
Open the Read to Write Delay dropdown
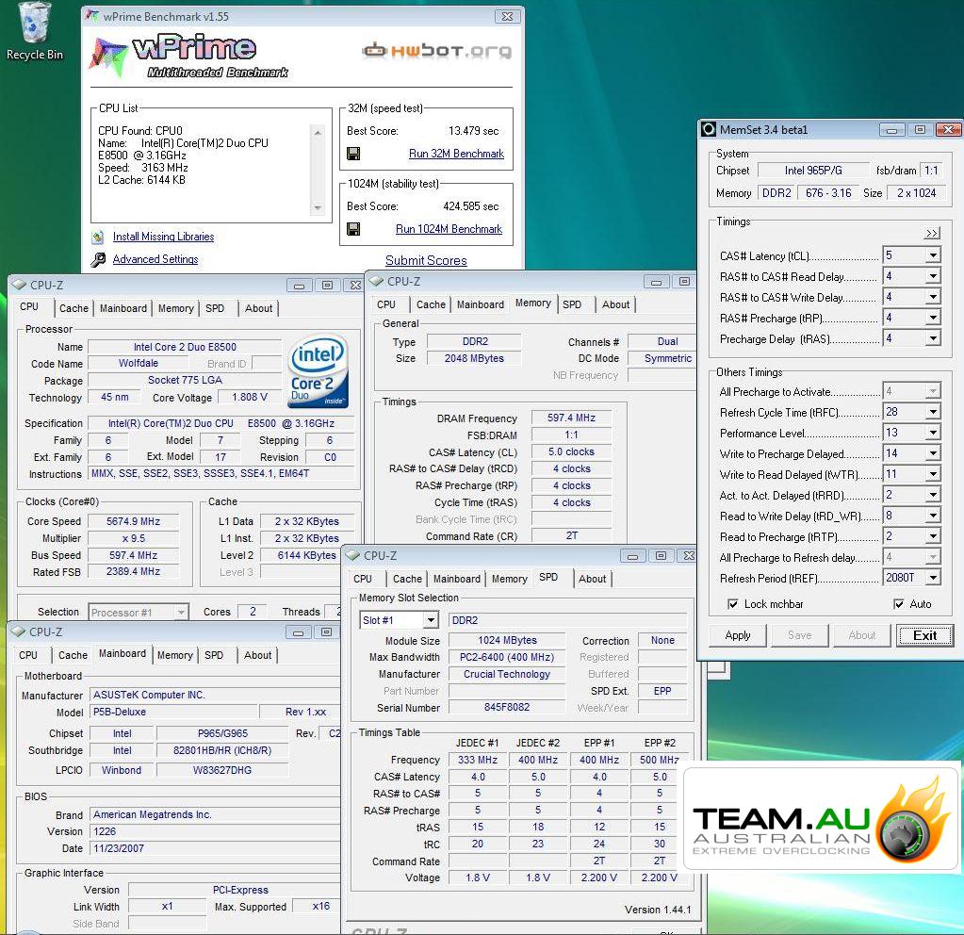(x=933, y=517)
